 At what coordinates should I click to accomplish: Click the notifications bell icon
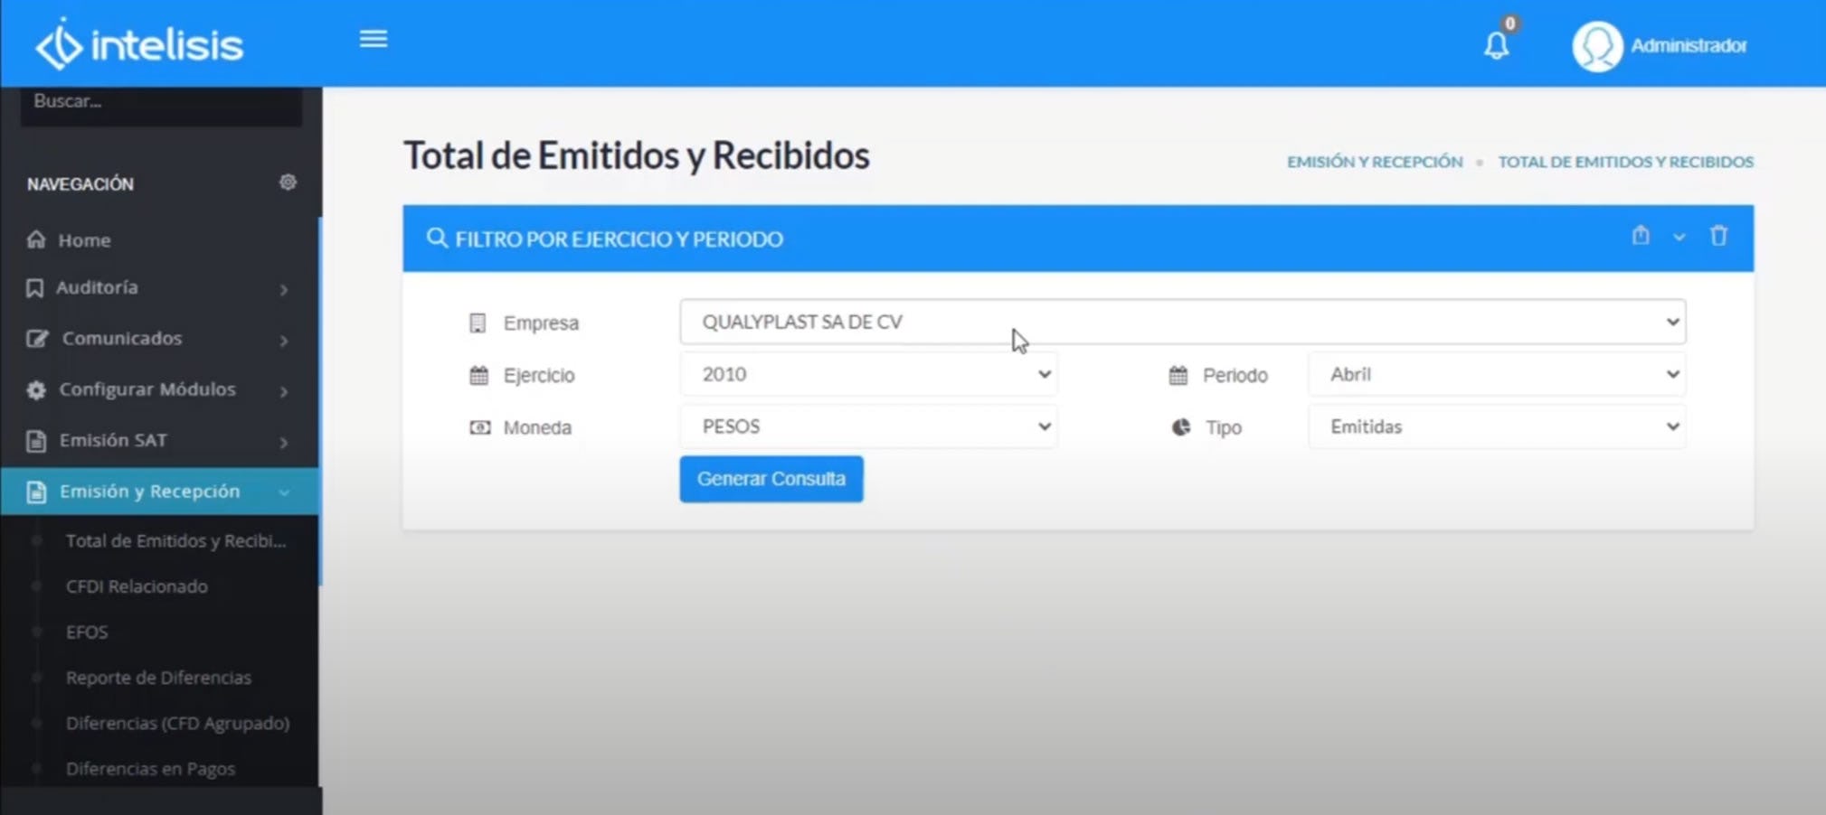[1496, 45]
